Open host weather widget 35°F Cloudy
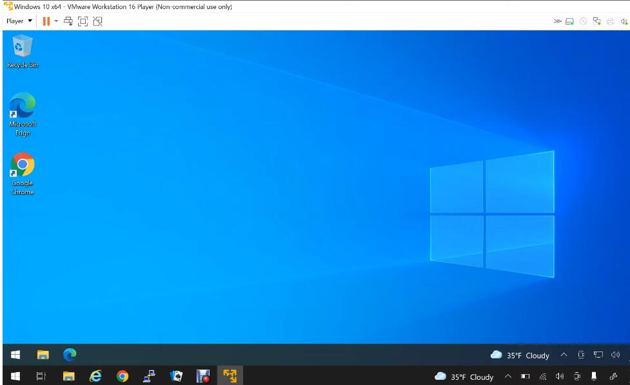 464,377
